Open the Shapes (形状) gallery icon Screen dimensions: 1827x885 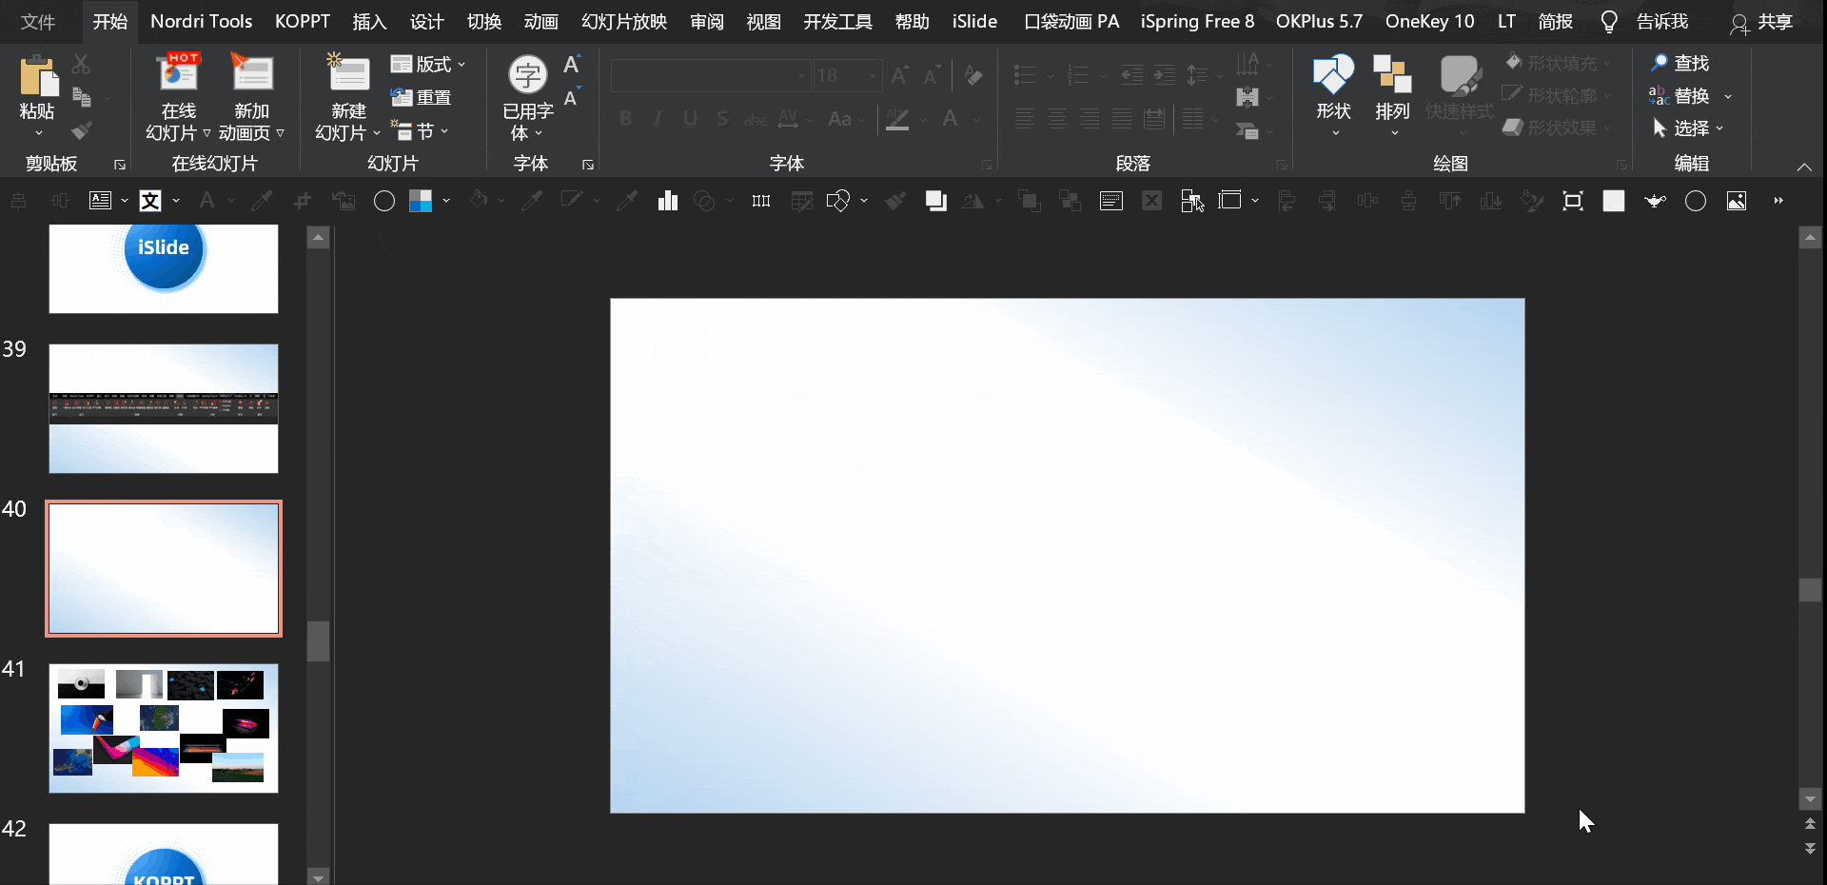pos(1333,74)
